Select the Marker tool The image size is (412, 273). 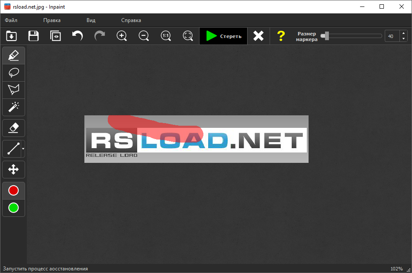(13, 55)
